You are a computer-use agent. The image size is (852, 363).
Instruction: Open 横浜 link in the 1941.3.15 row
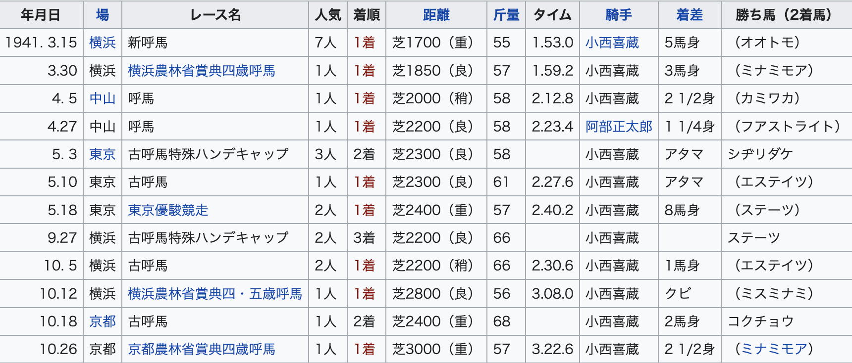(x=103, y=43)
